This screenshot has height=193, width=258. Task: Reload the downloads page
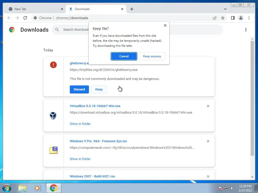pyautogui.click(x=25, y=18)
